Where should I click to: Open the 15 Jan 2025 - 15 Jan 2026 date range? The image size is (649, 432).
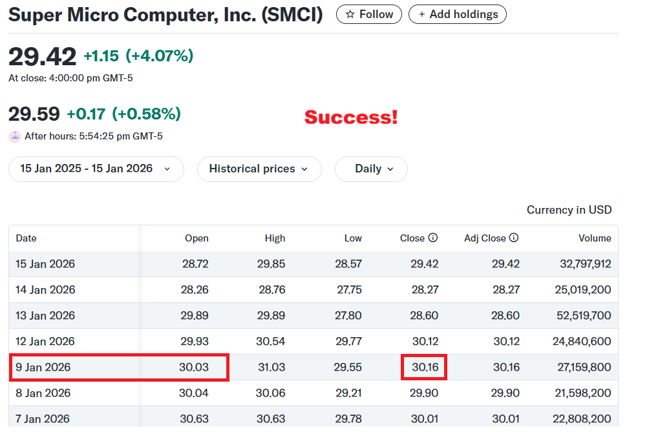96,169
